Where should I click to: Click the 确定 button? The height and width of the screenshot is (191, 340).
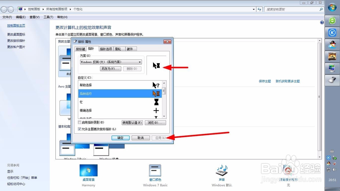[121, 138]
